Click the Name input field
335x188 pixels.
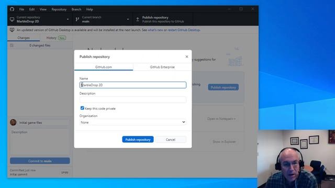pyautogui.click(x=133, y=85)
